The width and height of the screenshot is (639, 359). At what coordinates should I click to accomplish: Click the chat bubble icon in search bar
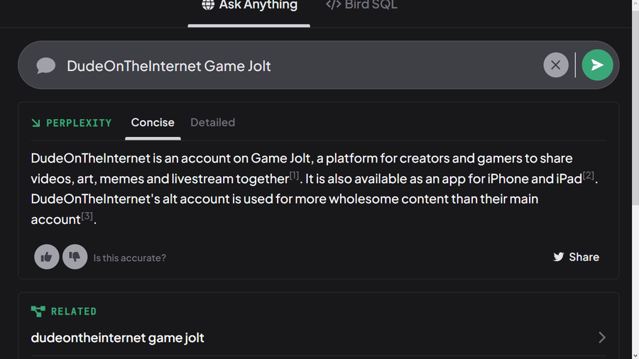46,66
